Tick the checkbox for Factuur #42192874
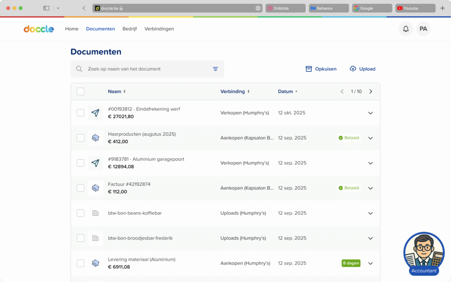Viewport: 451px width, 282px height. point(80,188)
